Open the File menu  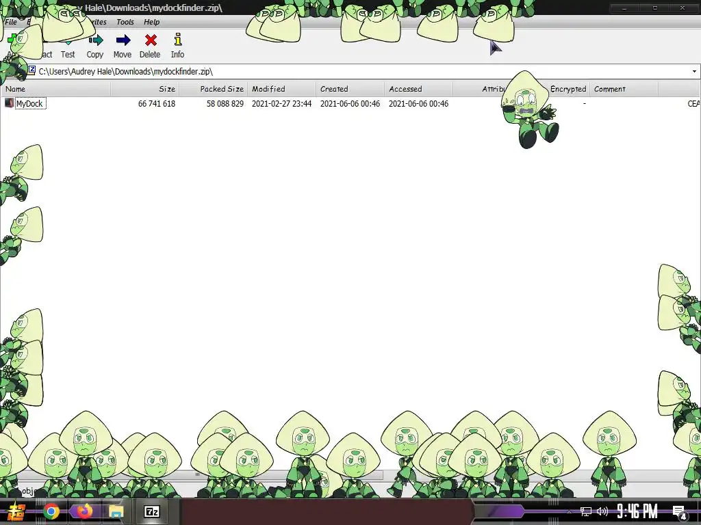click(x=11, y=22)
